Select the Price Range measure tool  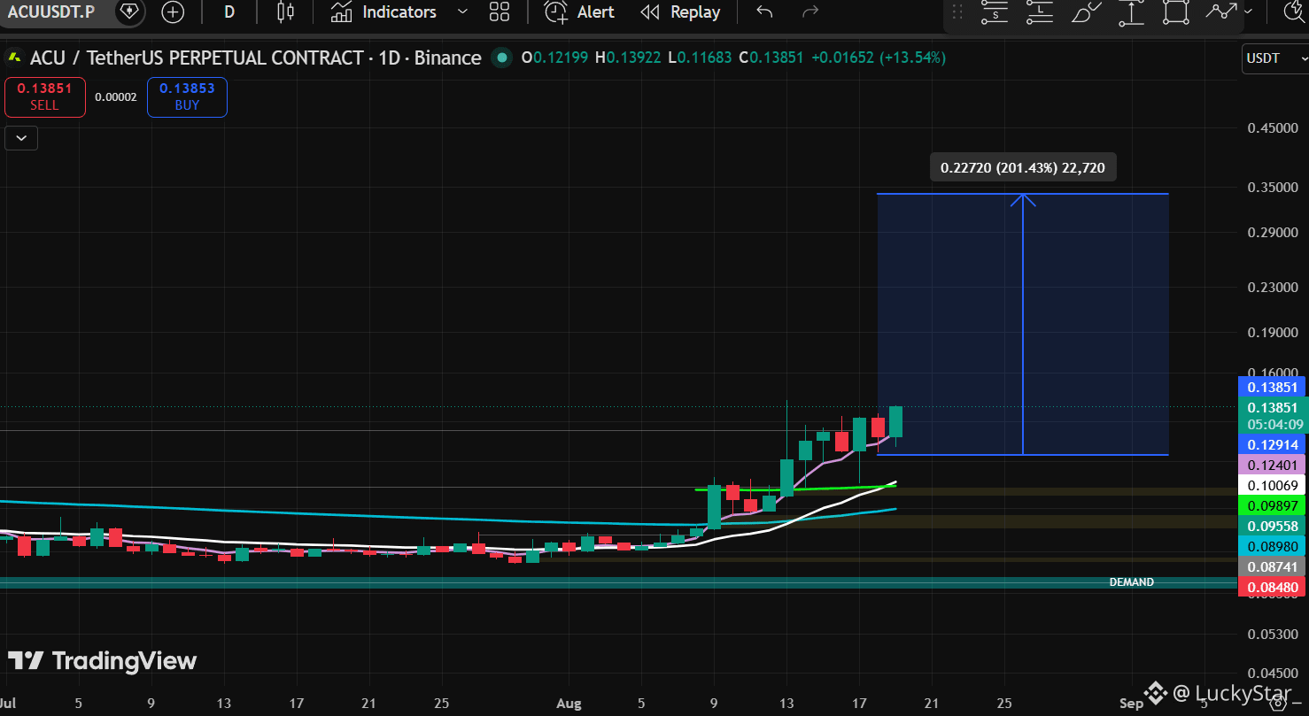[1131, 12]
